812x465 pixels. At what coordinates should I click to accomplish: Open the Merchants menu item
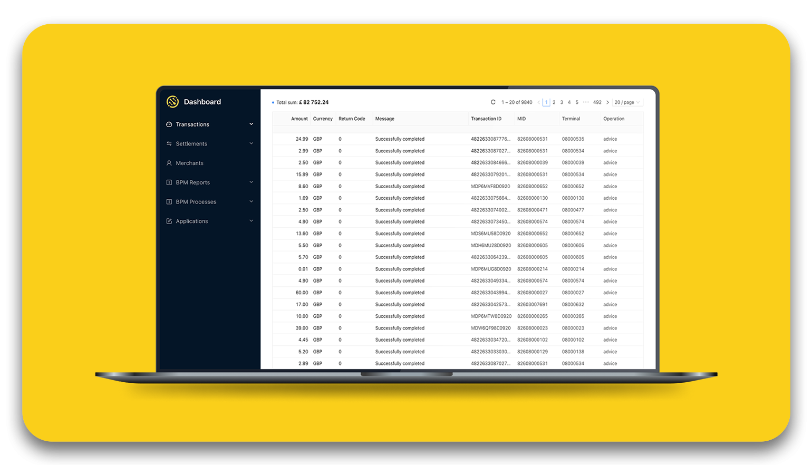[x=189, y=163]
